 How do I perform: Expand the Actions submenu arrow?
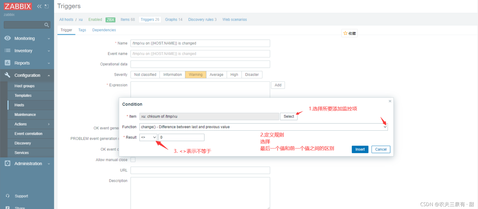49,124
